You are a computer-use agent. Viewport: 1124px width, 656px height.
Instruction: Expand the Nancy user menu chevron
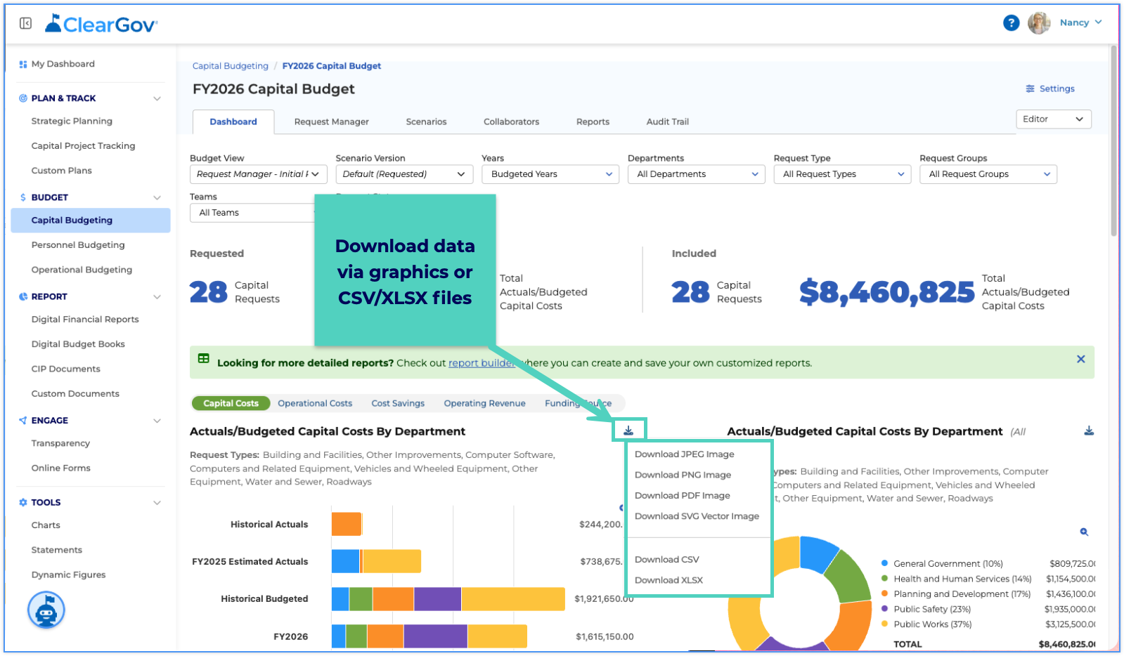pyautogui.click(x=1098, y=22)
